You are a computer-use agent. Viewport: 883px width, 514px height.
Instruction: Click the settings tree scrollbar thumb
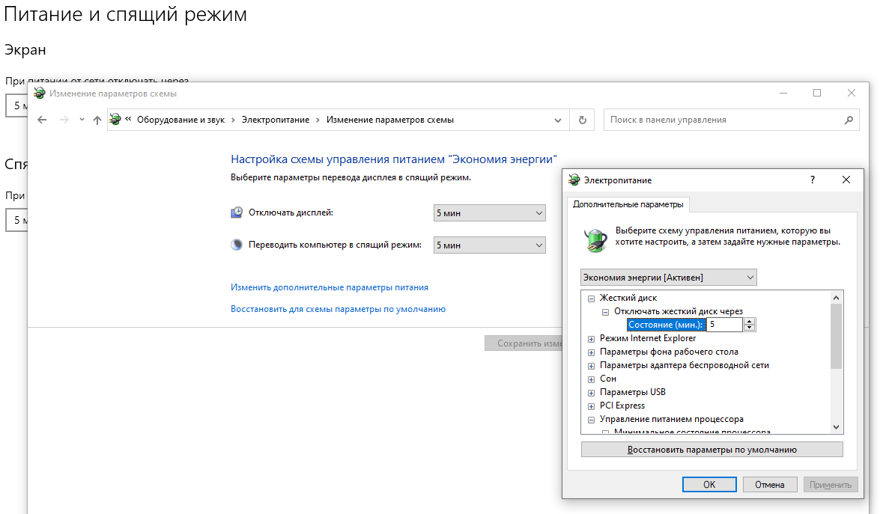pyautogui.click(x=837, y=336)
